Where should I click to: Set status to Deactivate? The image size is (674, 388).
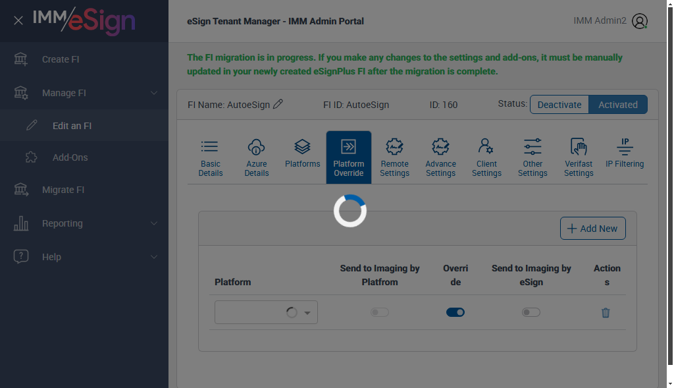[559, 105]
